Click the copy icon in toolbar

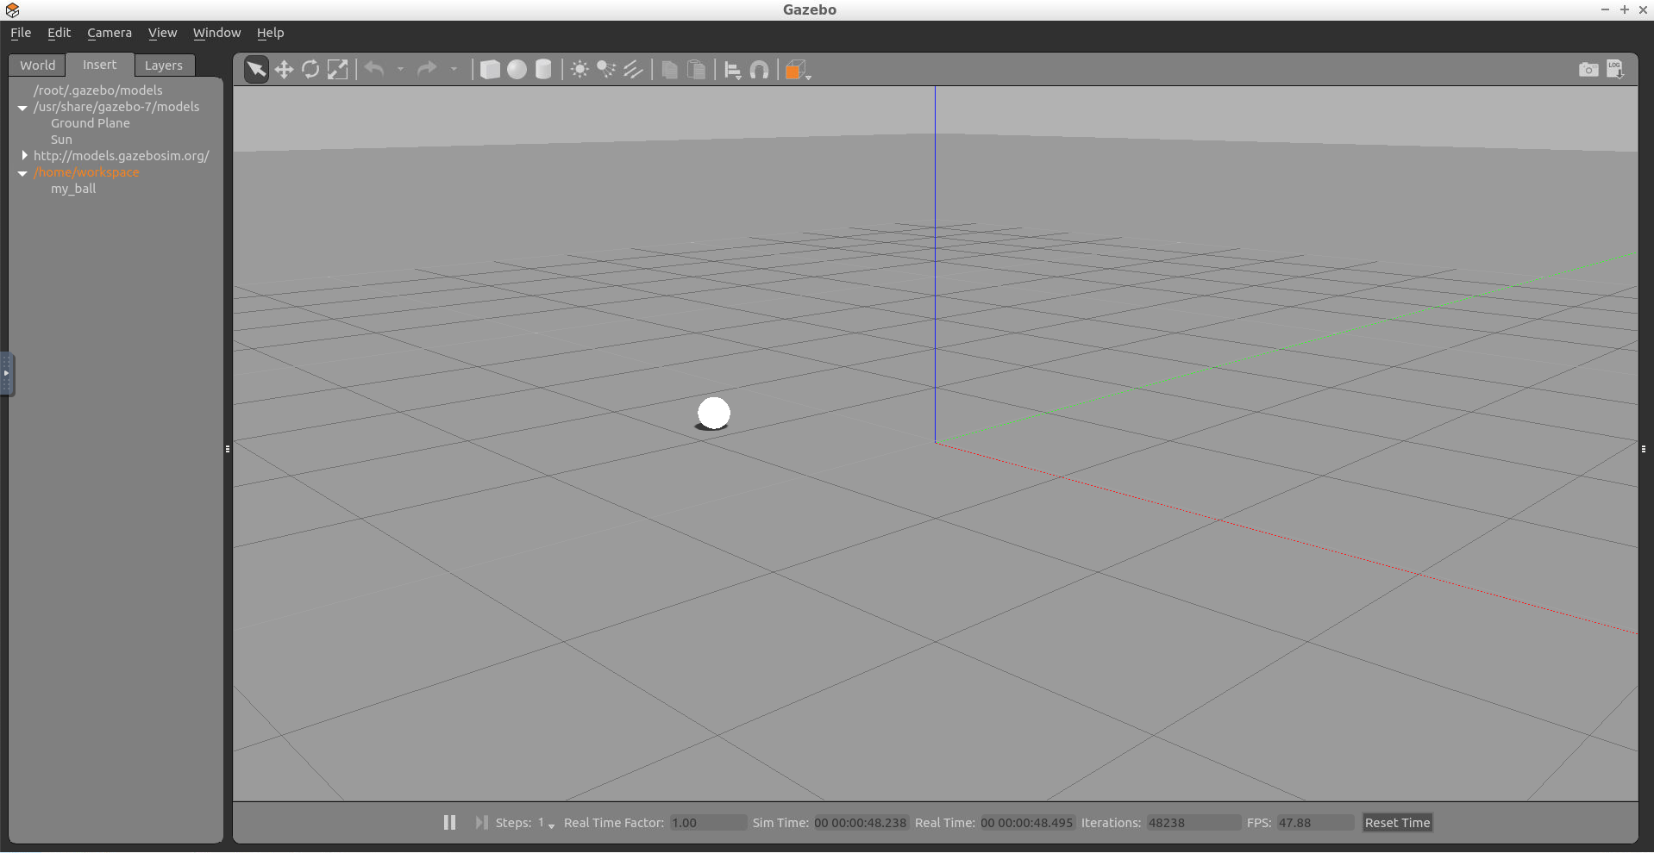coord(669,70)
